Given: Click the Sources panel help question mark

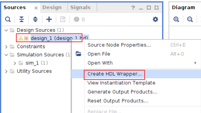Looking at the screenshot, I should click(133, 8).
